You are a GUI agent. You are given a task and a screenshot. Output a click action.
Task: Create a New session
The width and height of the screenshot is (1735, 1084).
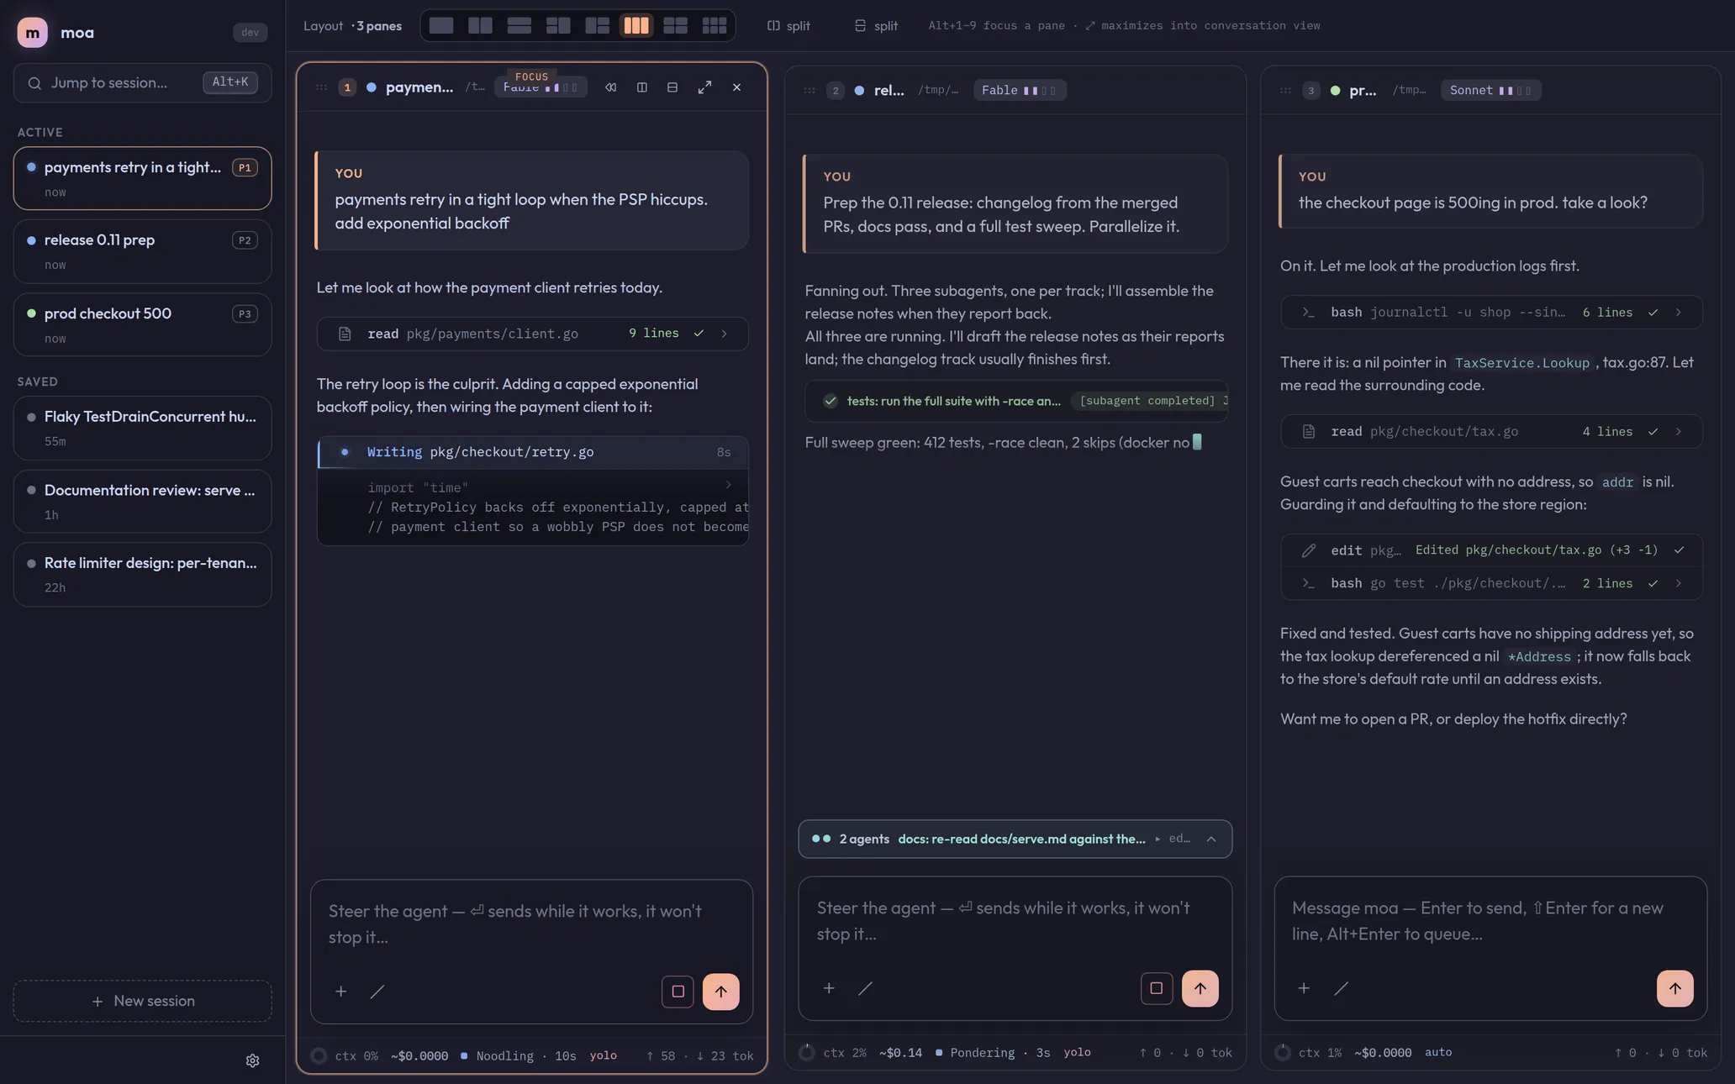pyautogui.click(x=142, y=1001)
